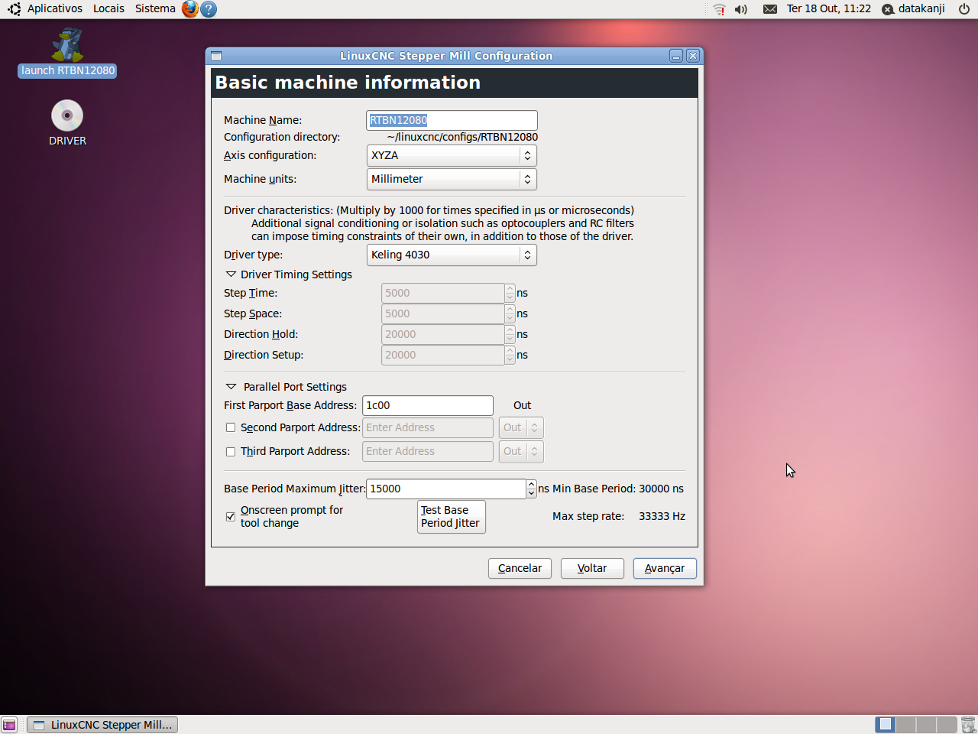Viewport: 978px width, 734px height.
Task: Click the Machine Name input field
Action: [452, 120]
